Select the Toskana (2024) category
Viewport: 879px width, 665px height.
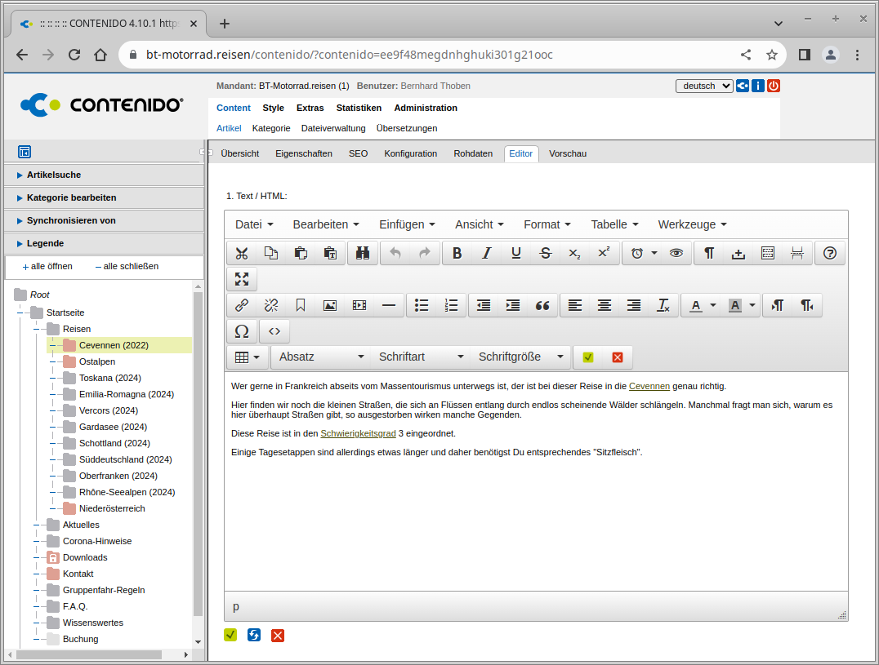109,378
